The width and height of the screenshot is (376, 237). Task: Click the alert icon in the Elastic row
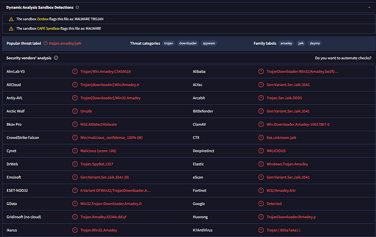tap(261, 164)
